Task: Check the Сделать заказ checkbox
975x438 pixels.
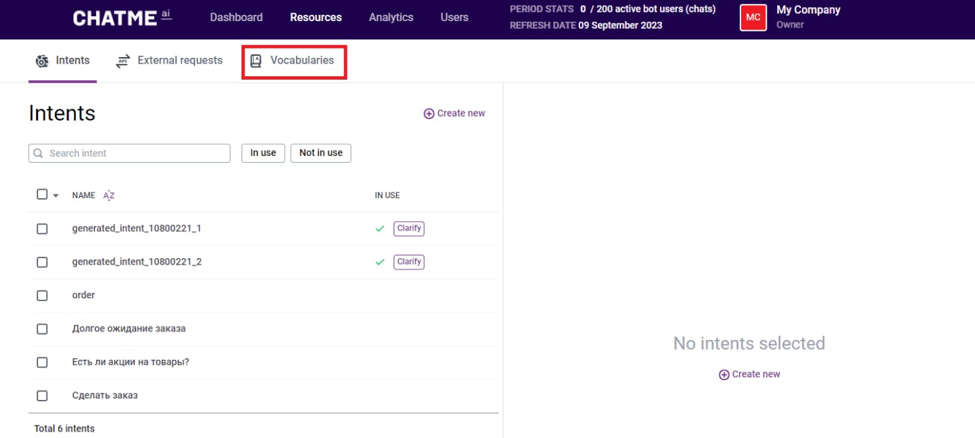Action: click(x=42, y=396)
